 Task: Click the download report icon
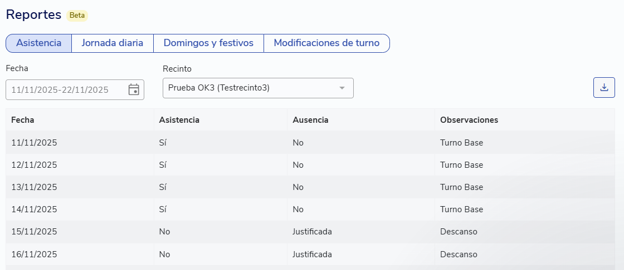604,87
